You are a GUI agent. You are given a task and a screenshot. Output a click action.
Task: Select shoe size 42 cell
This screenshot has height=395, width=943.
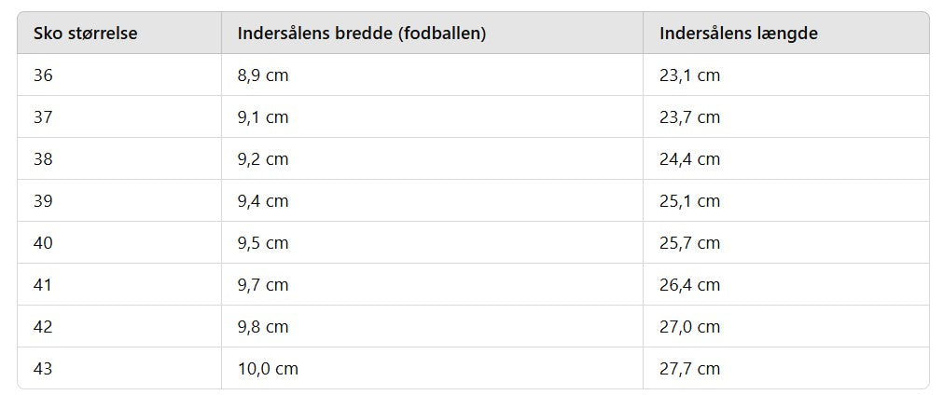[x=44, y=327]
